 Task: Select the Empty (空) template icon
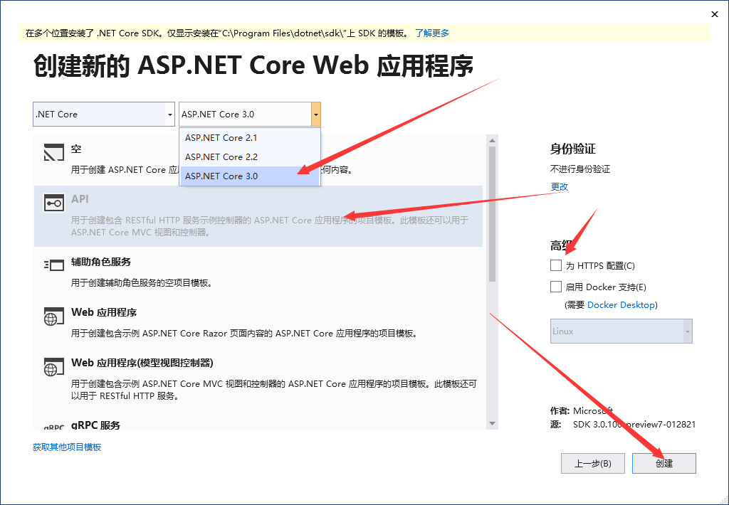[53, 152]
